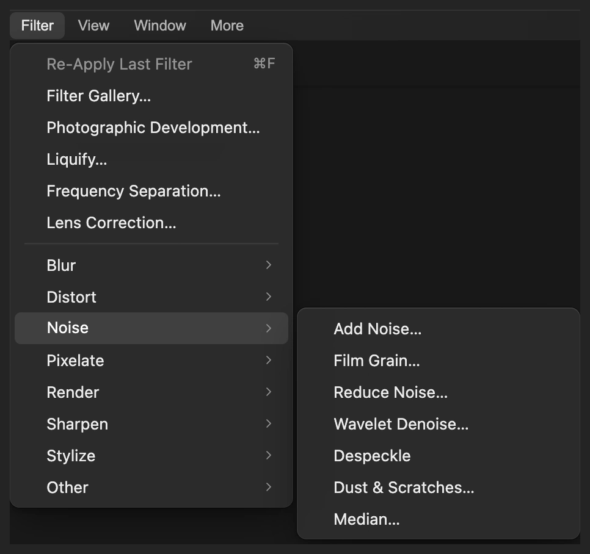Expand the Render submenu

[x=151, y=392]
